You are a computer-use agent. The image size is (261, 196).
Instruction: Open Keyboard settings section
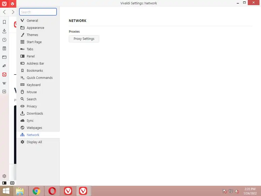coord(38,85)
